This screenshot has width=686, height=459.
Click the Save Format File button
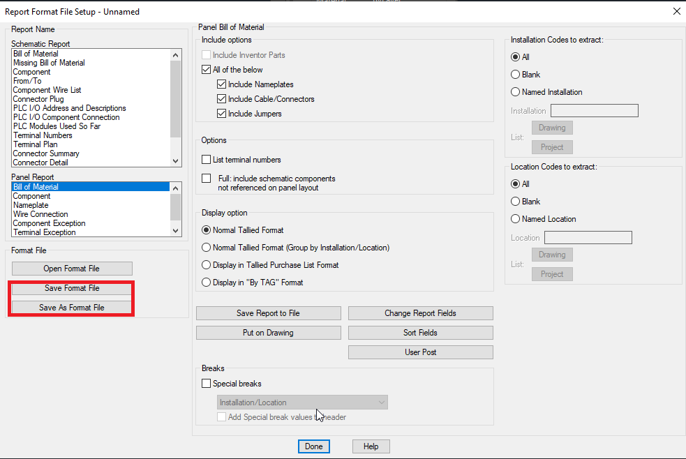pos(71,287)
